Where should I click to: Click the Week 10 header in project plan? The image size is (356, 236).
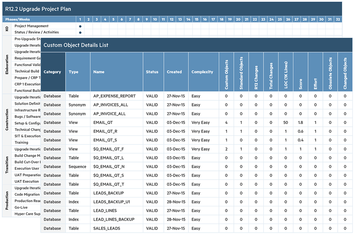coord(155,19)
